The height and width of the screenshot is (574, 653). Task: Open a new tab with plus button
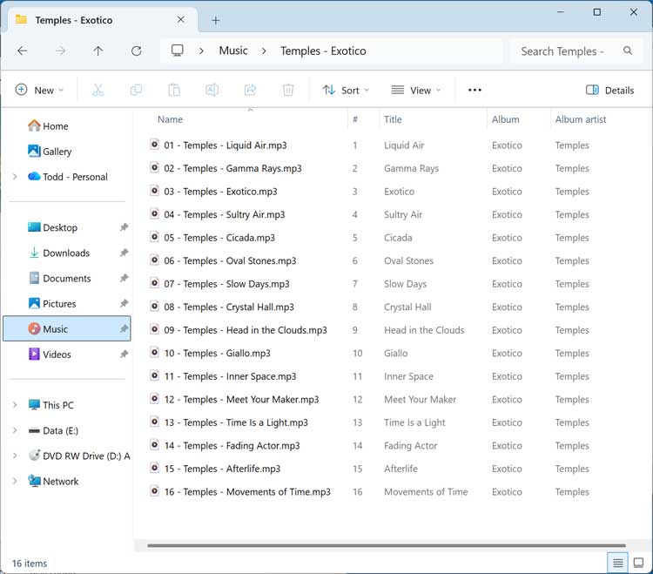point(216,20)
